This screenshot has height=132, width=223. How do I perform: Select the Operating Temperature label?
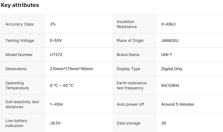17,85
